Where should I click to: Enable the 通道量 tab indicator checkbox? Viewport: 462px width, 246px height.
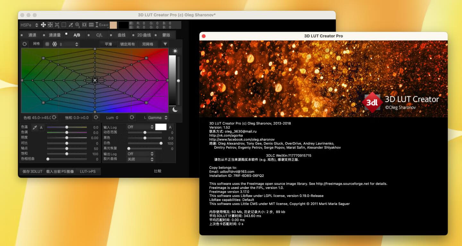[44, 35]
